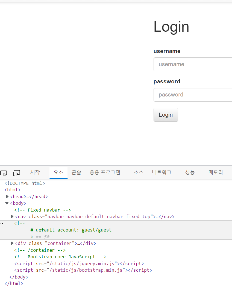The width and height of the screenshot is (232, 296).
Task: Open the 메모리 tab
Action: [x=216, y=172]
